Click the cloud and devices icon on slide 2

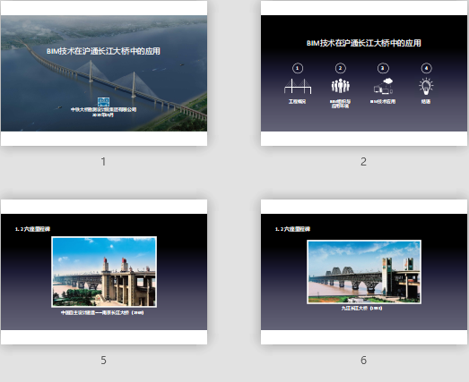(383, 86)
